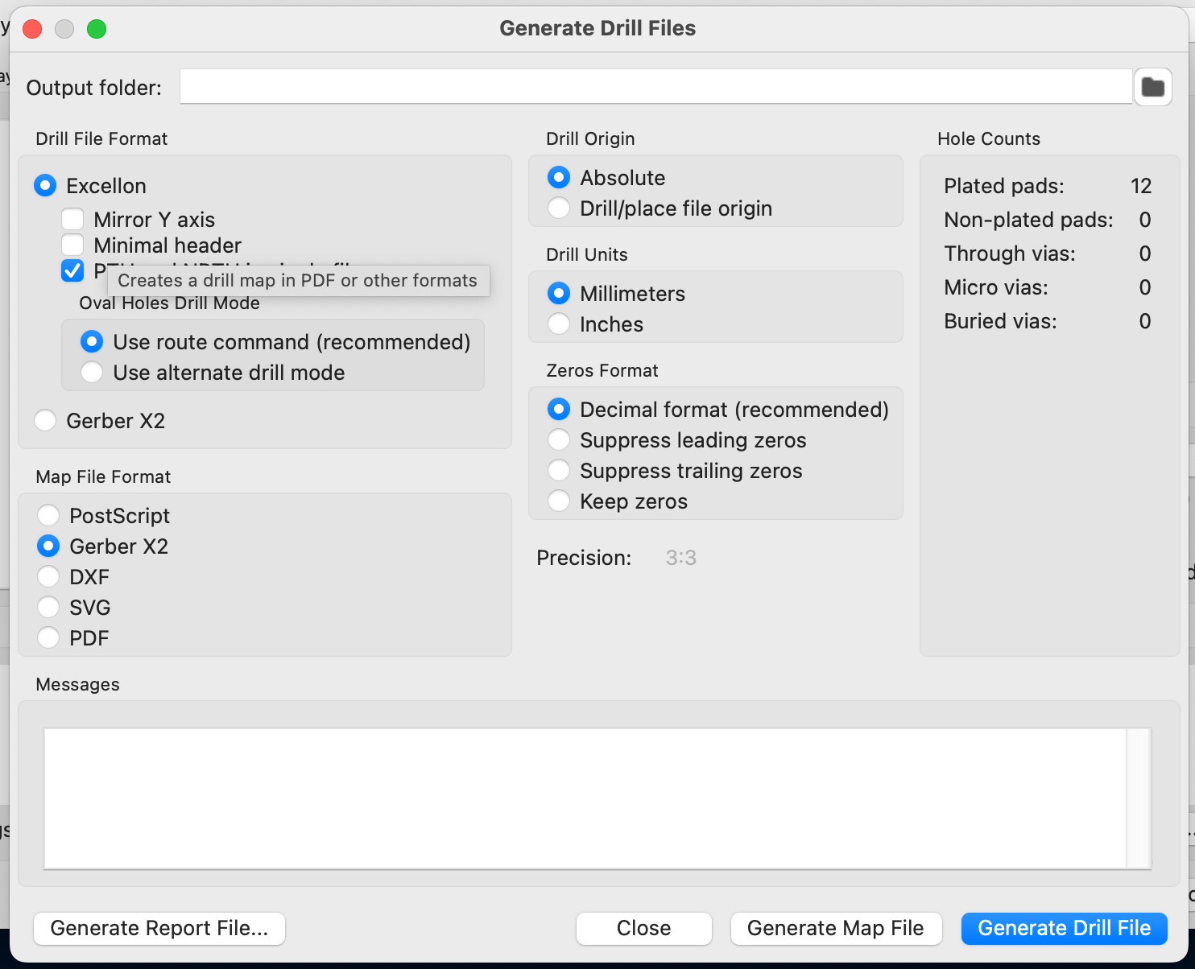
Task: Check the Minimal header option
Action: click(73, 245)
